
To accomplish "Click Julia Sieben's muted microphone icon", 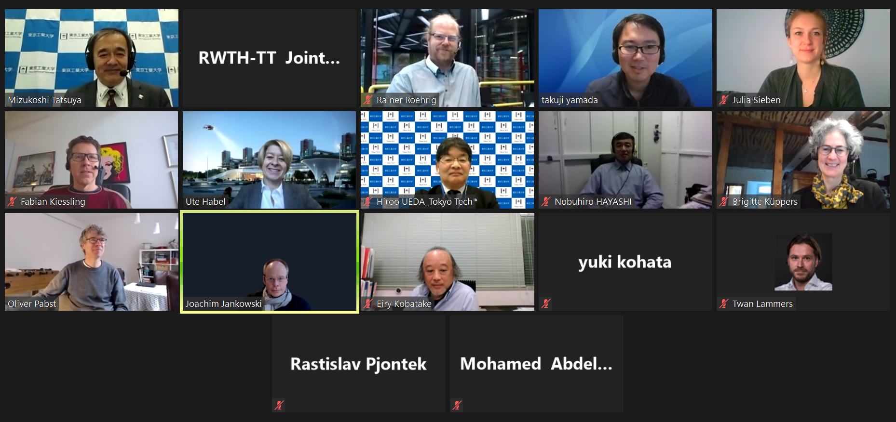I will click(x=724, y=100).
